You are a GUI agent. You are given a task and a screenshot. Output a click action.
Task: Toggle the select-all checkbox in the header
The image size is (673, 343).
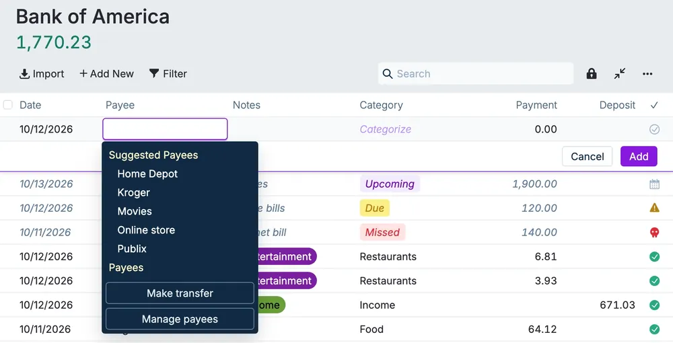tap(7, 105)
